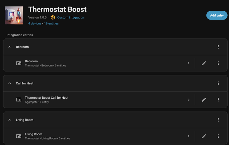
Task: Open the Custom integration link
Action: pos(70,17)
